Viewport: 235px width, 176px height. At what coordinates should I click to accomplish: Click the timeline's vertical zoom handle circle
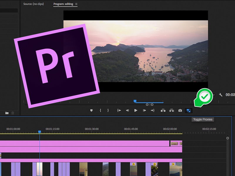click(227, 138)
